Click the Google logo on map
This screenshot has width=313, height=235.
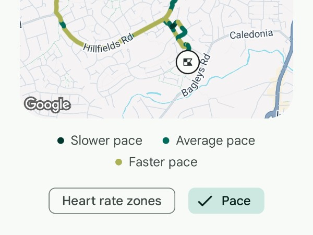pyautogui.click(x=47, y=104)
